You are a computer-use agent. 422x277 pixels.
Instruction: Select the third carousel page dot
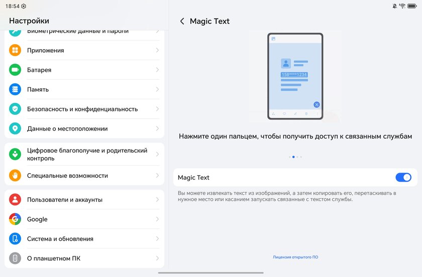click(297, 157)
